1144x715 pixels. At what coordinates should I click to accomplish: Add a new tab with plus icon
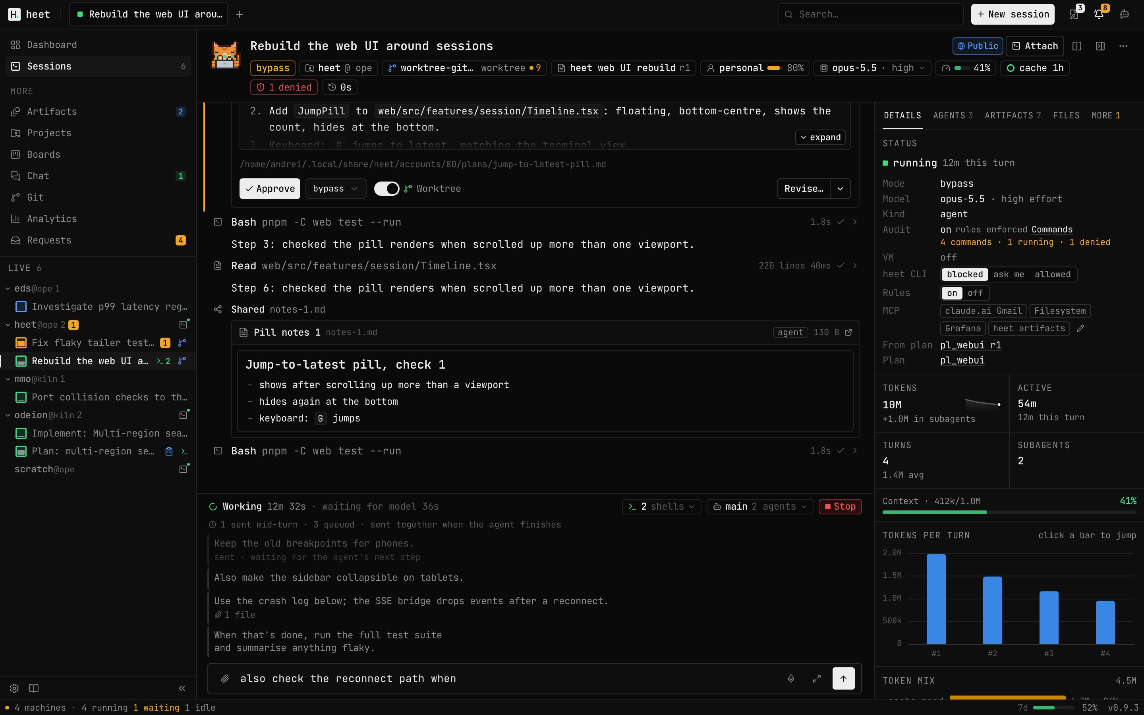[240, 14]
